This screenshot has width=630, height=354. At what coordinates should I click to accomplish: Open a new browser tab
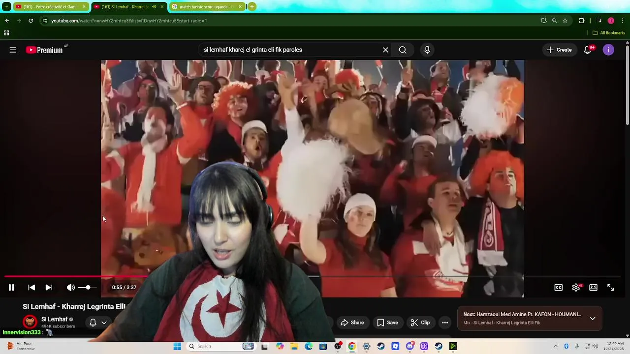[252, 7]
